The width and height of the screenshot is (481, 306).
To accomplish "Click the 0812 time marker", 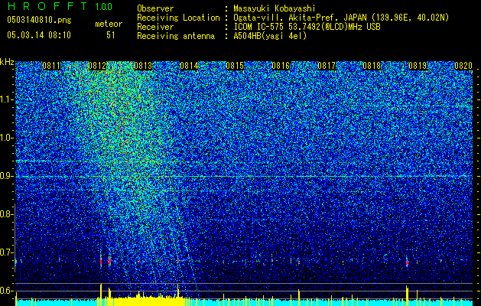I will tap(97, 66).
